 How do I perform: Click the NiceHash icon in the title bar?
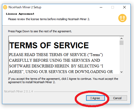pos(5,7)
